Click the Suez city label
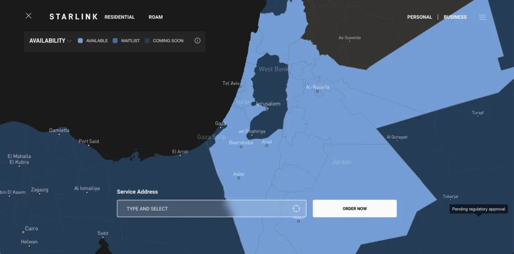The height and width of the screenshot is (254, 514). click(103, 233)
